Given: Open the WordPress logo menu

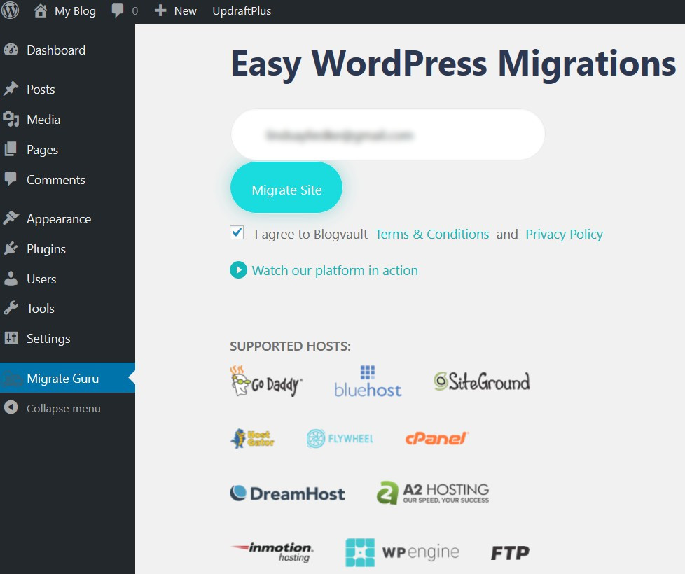Looking at the screenshot, I should click(10, 10).
